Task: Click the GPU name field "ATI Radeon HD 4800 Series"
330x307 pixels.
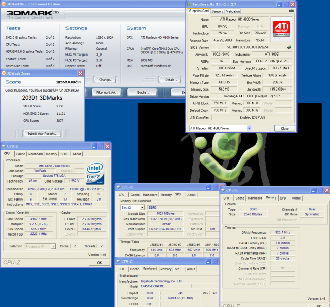Action: [x=239, y=19]
